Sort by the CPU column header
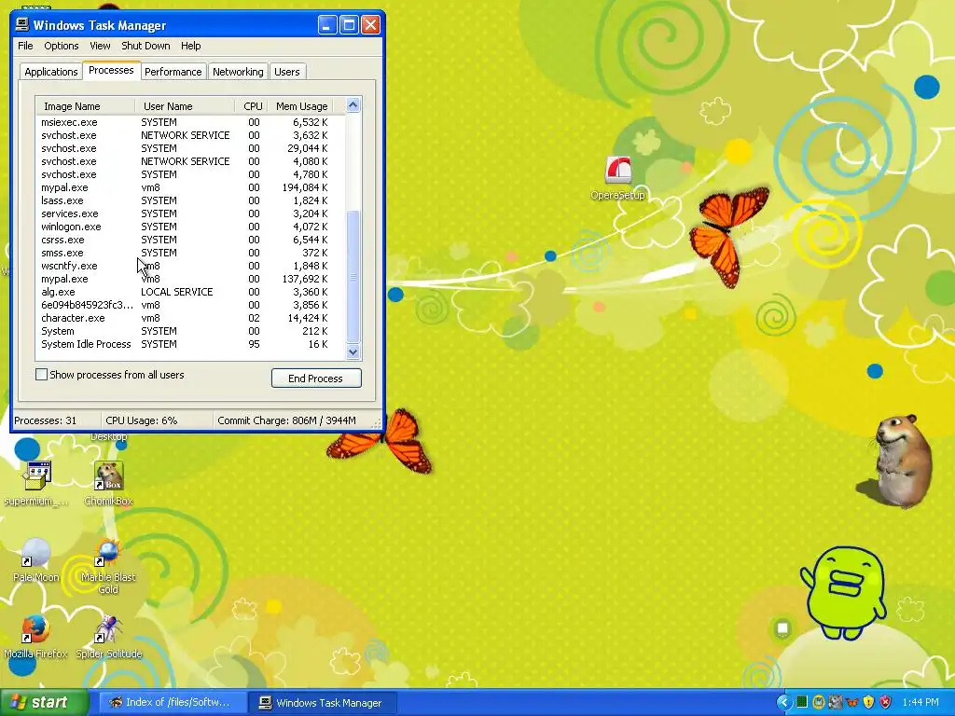Image resolution: width=955 pixels, height=716 pixels. (x=252, y=106)
